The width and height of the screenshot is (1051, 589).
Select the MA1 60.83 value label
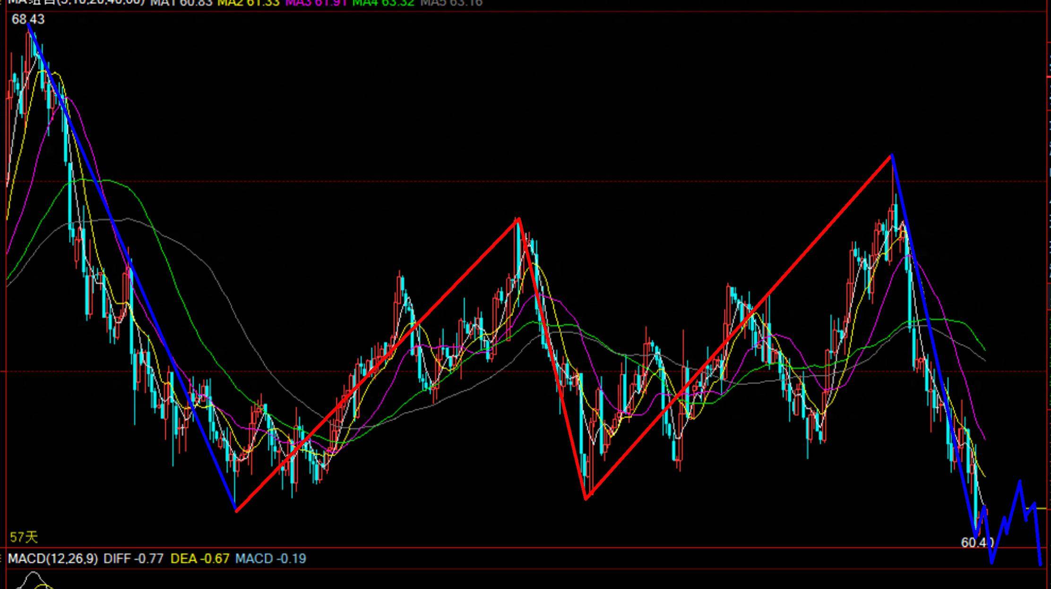point(181,3)
